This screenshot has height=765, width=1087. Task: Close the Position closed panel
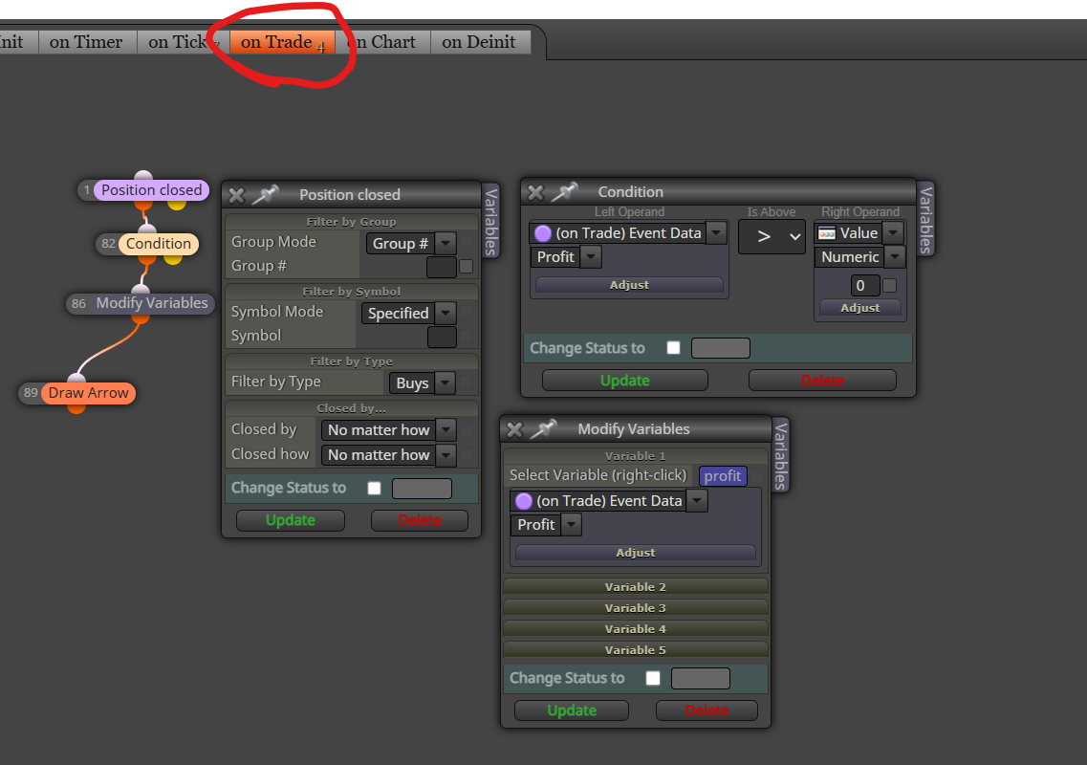[x=236, y=196]
